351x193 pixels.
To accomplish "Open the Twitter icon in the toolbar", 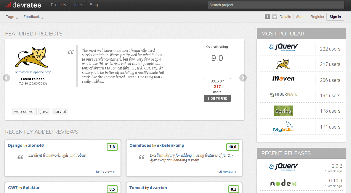I will 275,17.
